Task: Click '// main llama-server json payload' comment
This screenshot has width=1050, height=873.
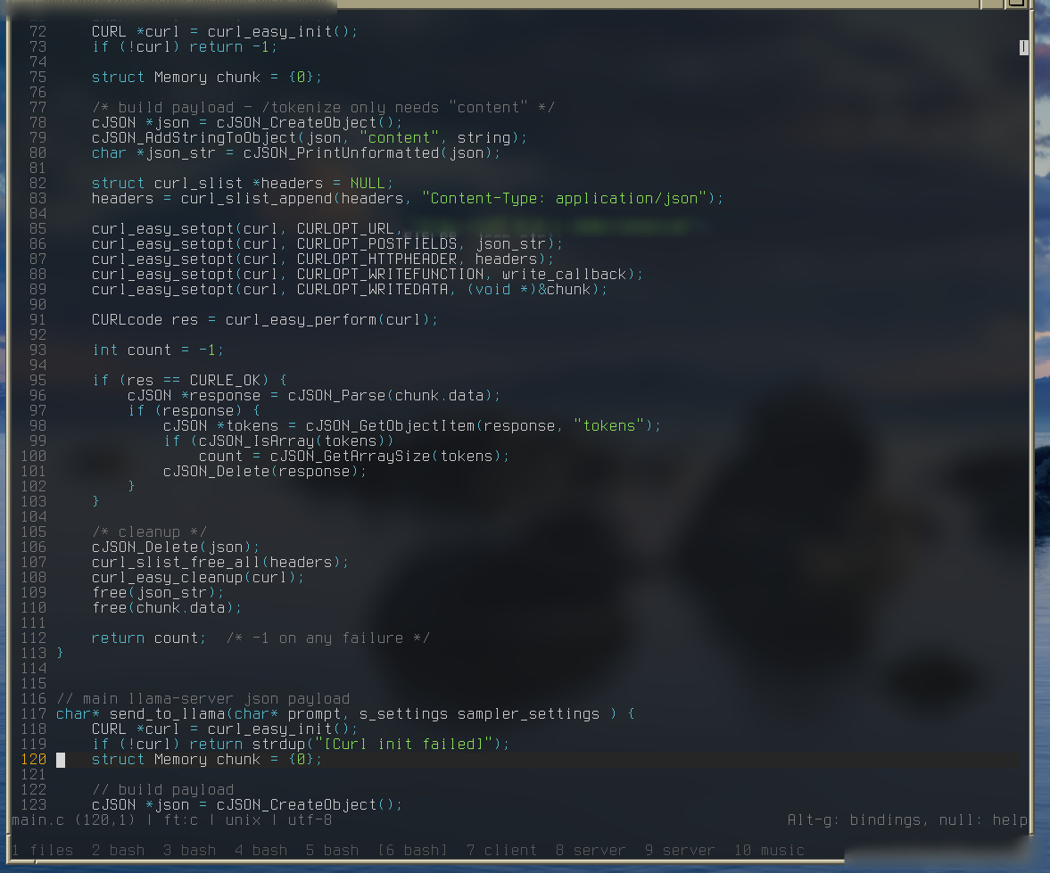Action: pyautogui.click(x=203, y=699)
